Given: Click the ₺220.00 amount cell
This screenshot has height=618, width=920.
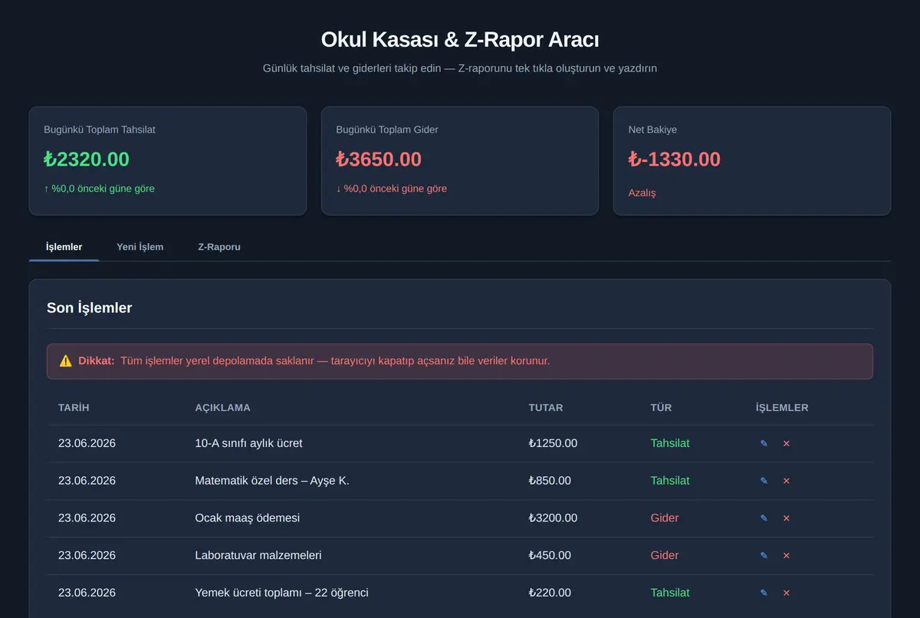Looking at the screenshot, I should pyautogui.click(x=550, y=593).
